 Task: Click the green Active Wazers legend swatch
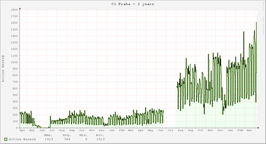click(6, 139)
